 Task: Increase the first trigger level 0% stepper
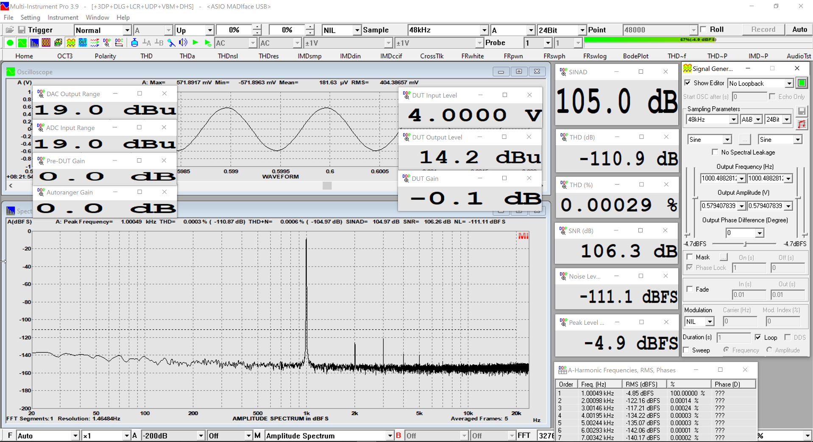click(257, 27)
